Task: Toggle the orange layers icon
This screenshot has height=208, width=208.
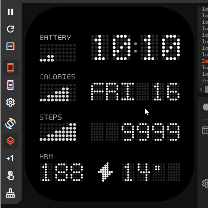Action: click(10, 141)
